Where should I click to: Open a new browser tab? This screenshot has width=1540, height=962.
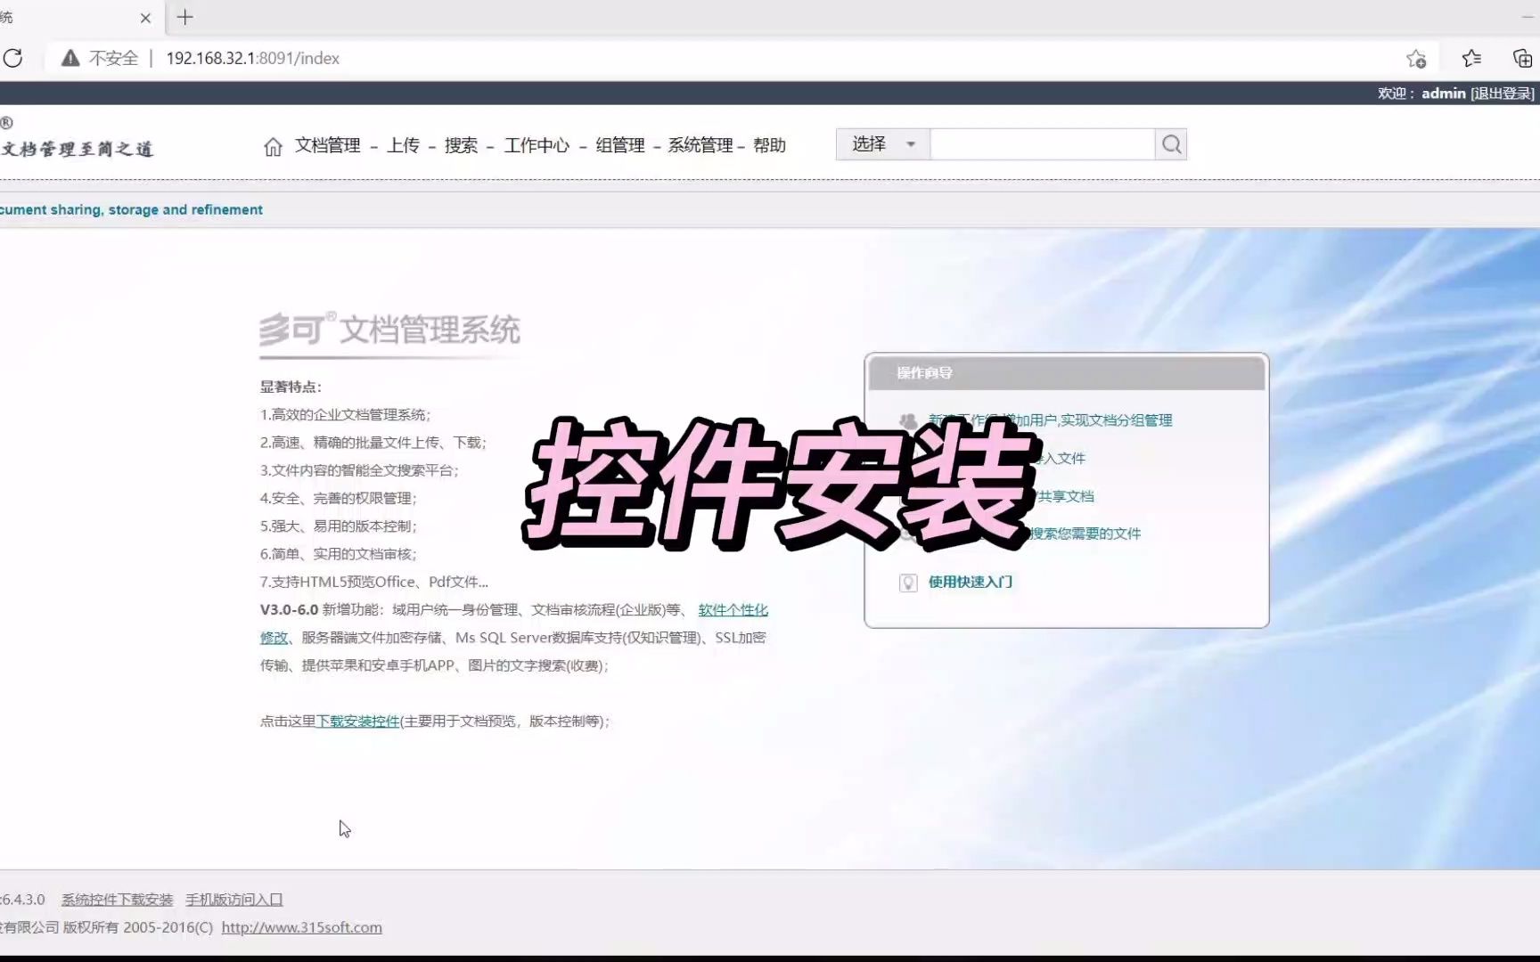(184, 17)
